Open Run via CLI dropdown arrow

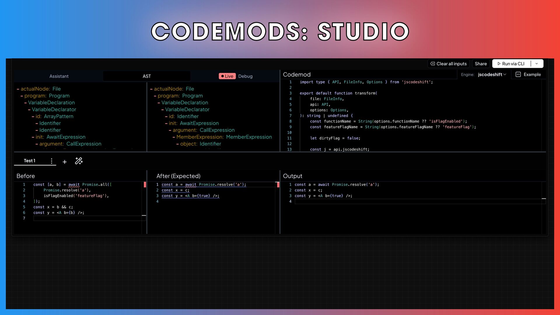pos(537,64)
